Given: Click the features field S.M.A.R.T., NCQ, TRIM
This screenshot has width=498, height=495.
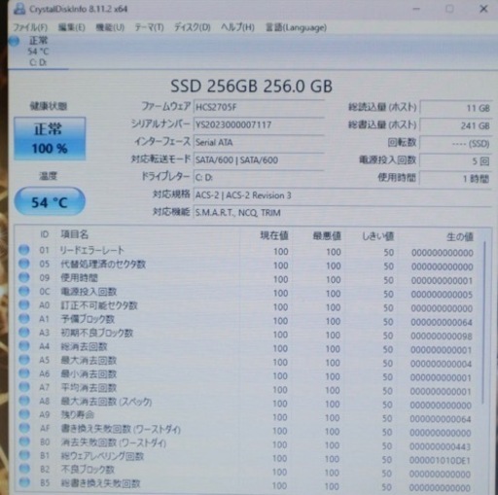Looking at the screenshot, I should coord(342,213).
